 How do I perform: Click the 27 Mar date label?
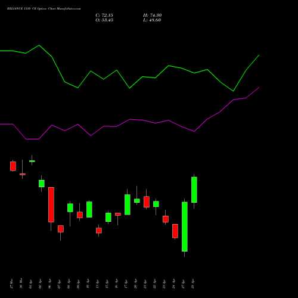click(11, 284)
